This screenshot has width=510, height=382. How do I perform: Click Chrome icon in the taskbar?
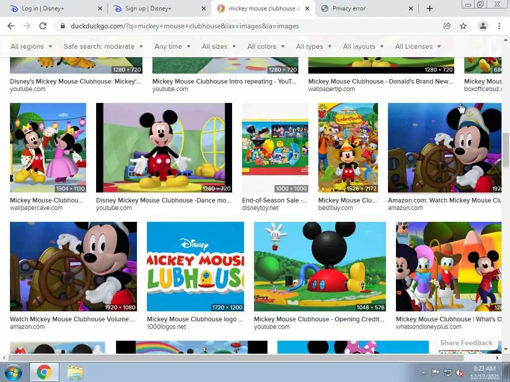pyautogui.click(x=44, y=372)
